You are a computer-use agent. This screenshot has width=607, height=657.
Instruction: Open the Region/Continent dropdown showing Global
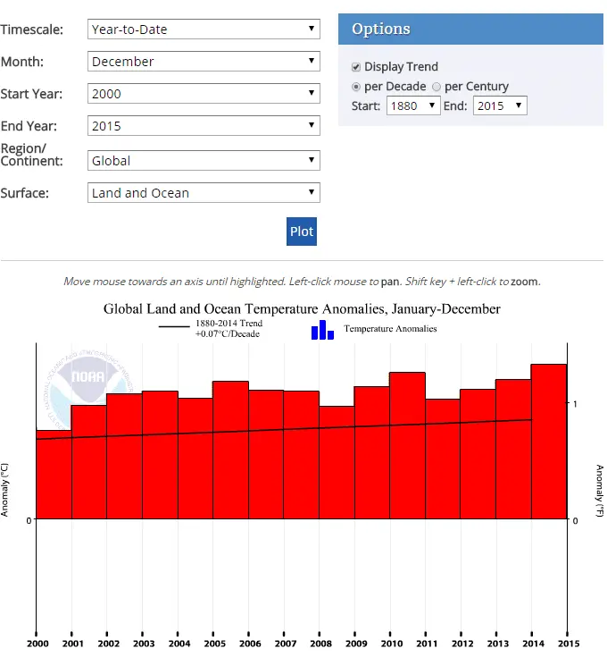(204, 161)
